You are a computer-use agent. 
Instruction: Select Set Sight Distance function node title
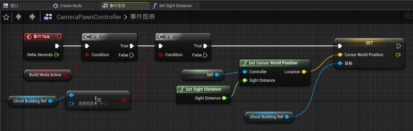tap(203, 89)
